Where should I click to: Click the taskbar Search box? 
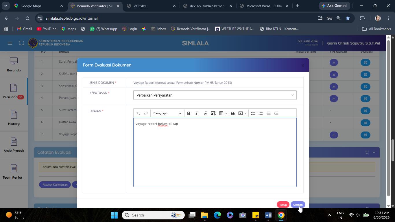[153, 215]
